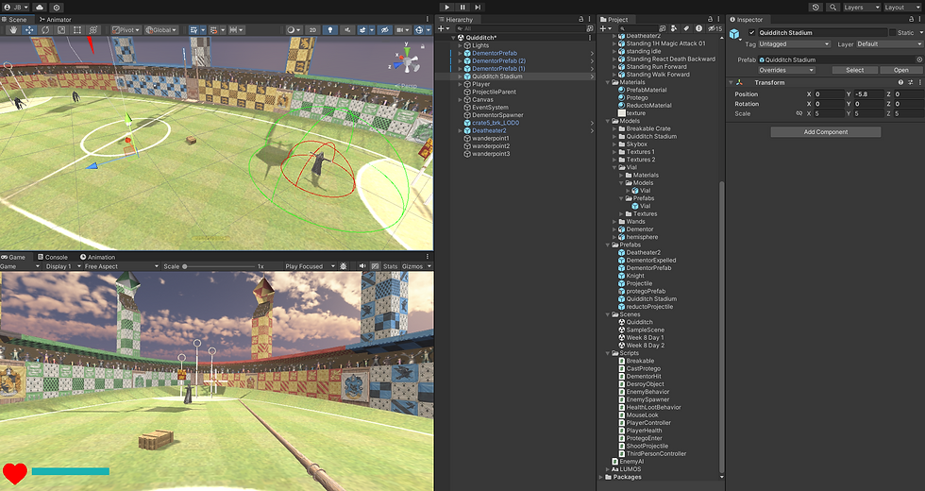This screenshot has height=491, width=925.
Task: Select the Scale tool
Action: pyautogui.click(x=60, y=30)
